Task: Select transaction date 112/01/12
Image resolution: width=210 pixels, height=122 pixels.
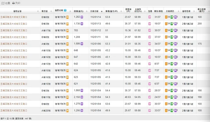Action: (x=96, y=30)
